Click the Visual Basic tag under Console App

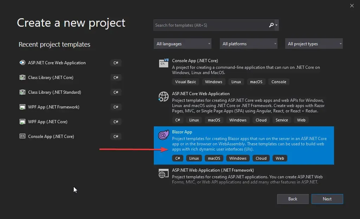[185, 81]
